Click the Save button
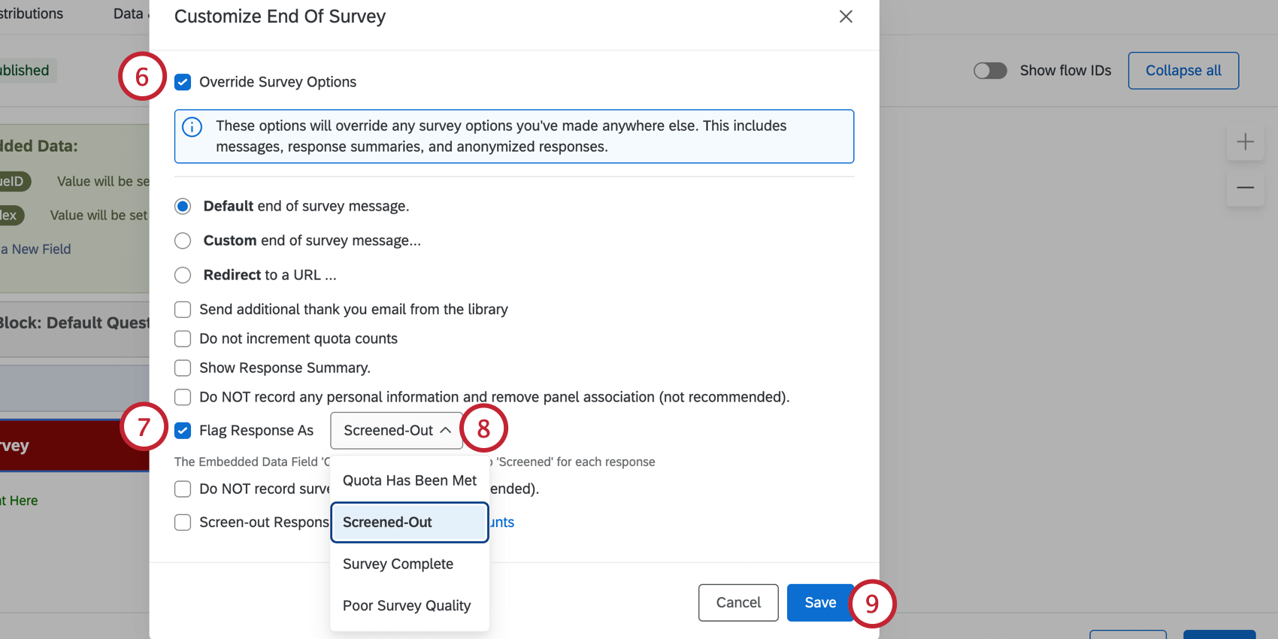Screen dimensions: 1278x639 tap(820, 603)
